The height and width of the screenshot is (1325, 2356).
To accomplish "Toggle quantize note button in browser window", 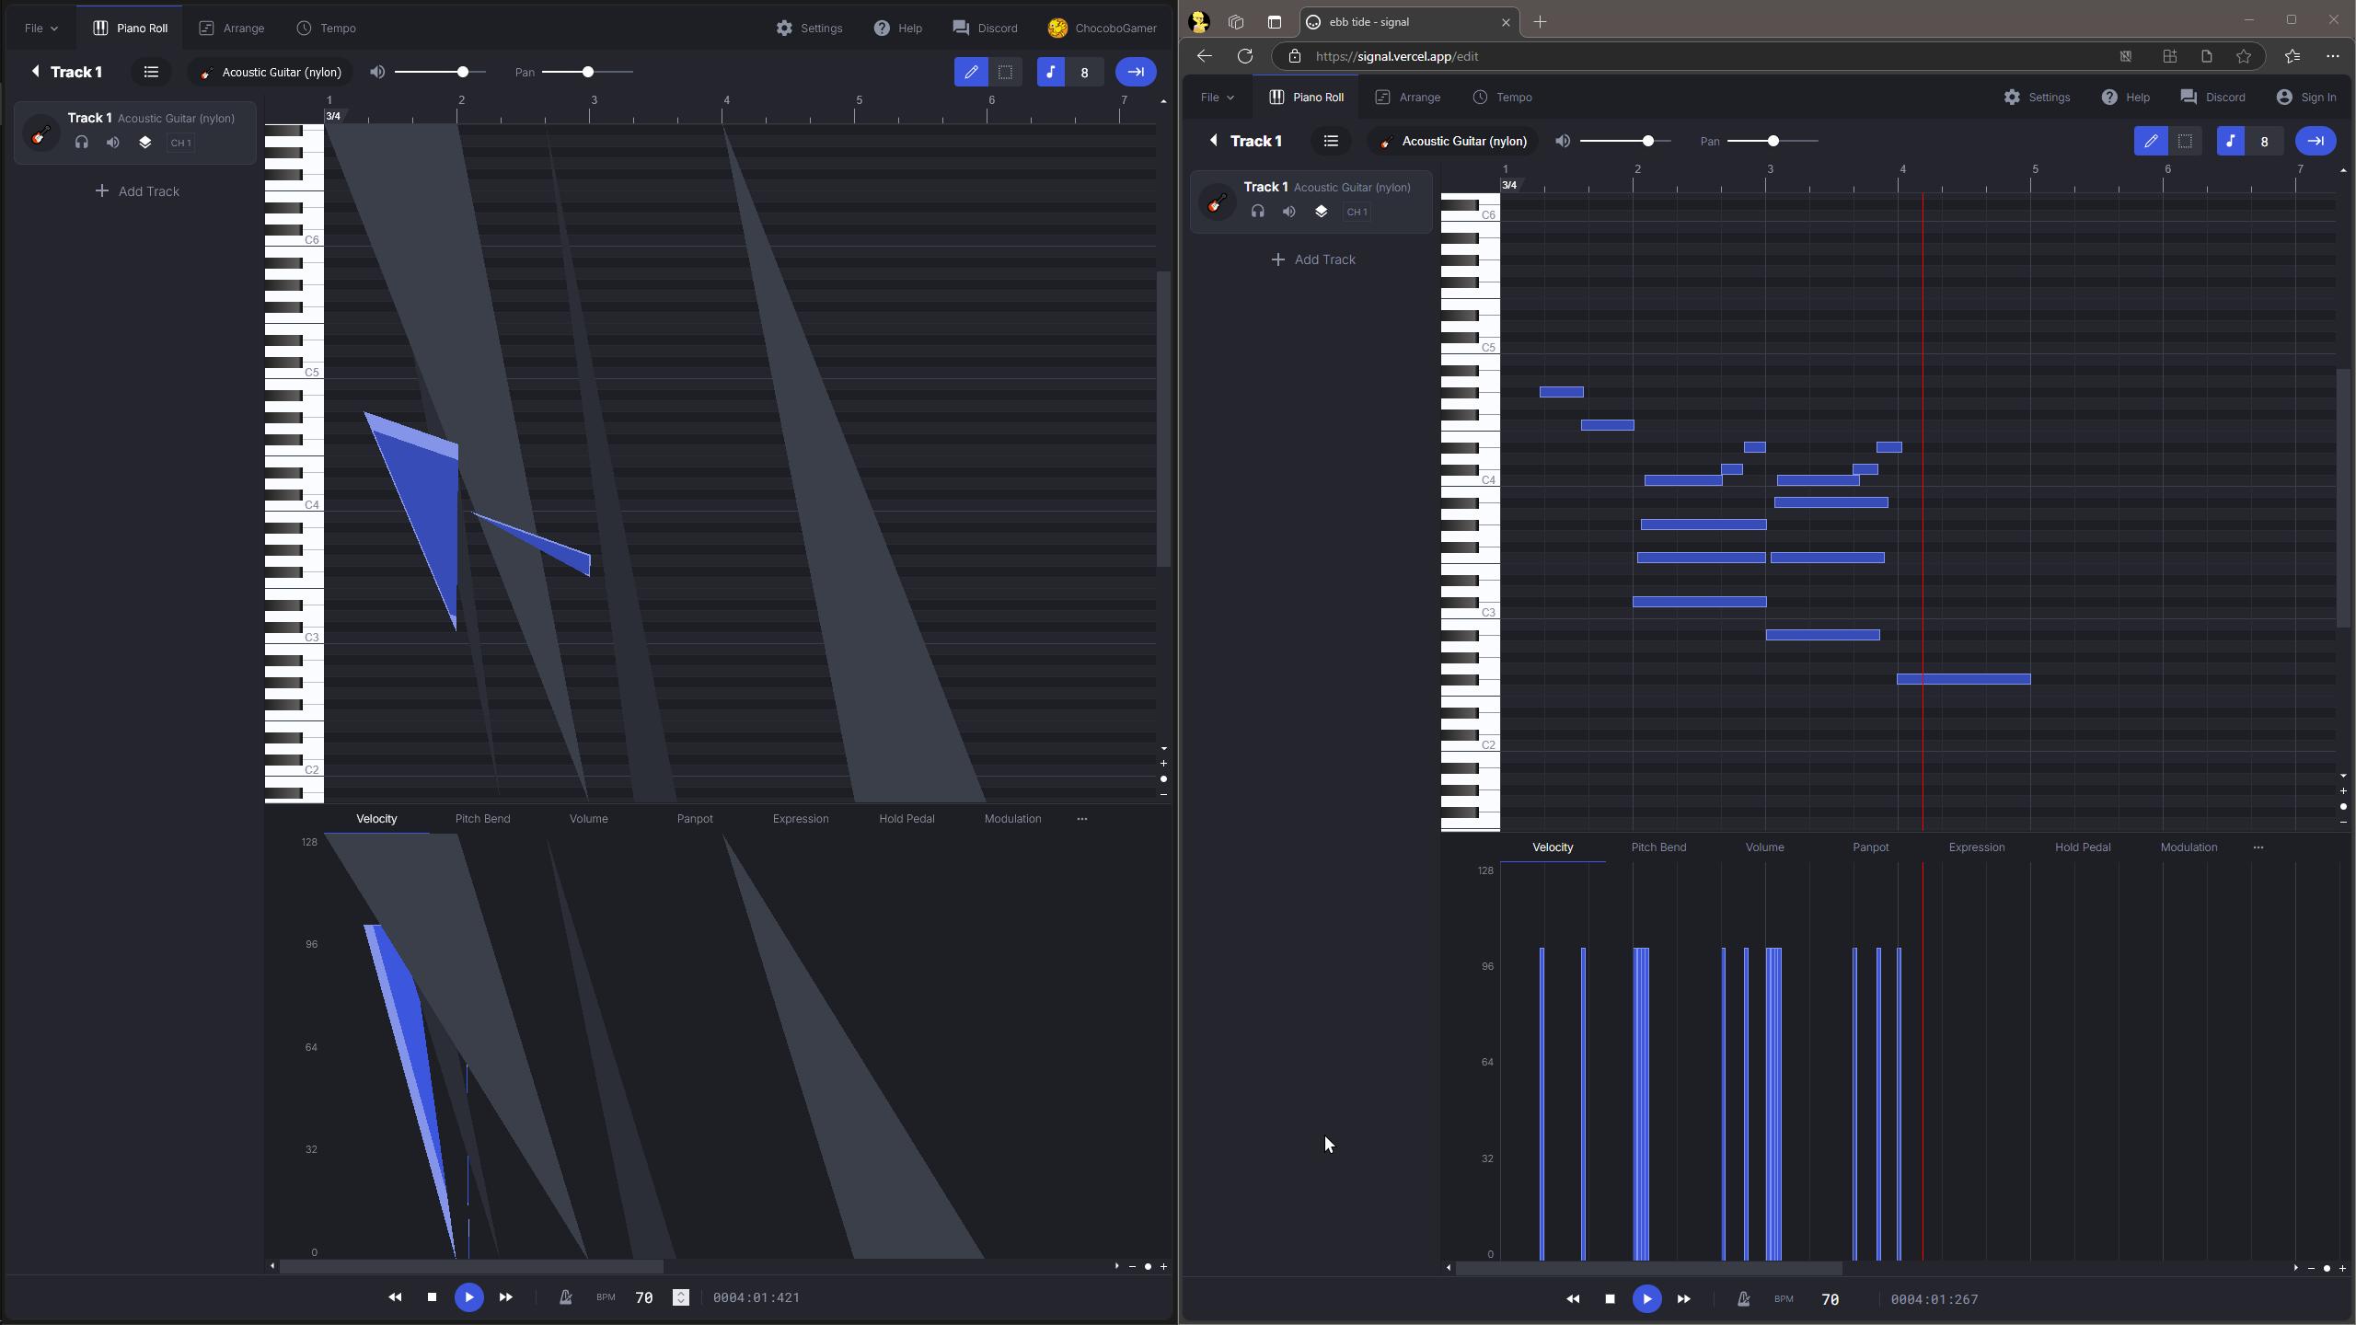I will click(x=2231, y=141).
